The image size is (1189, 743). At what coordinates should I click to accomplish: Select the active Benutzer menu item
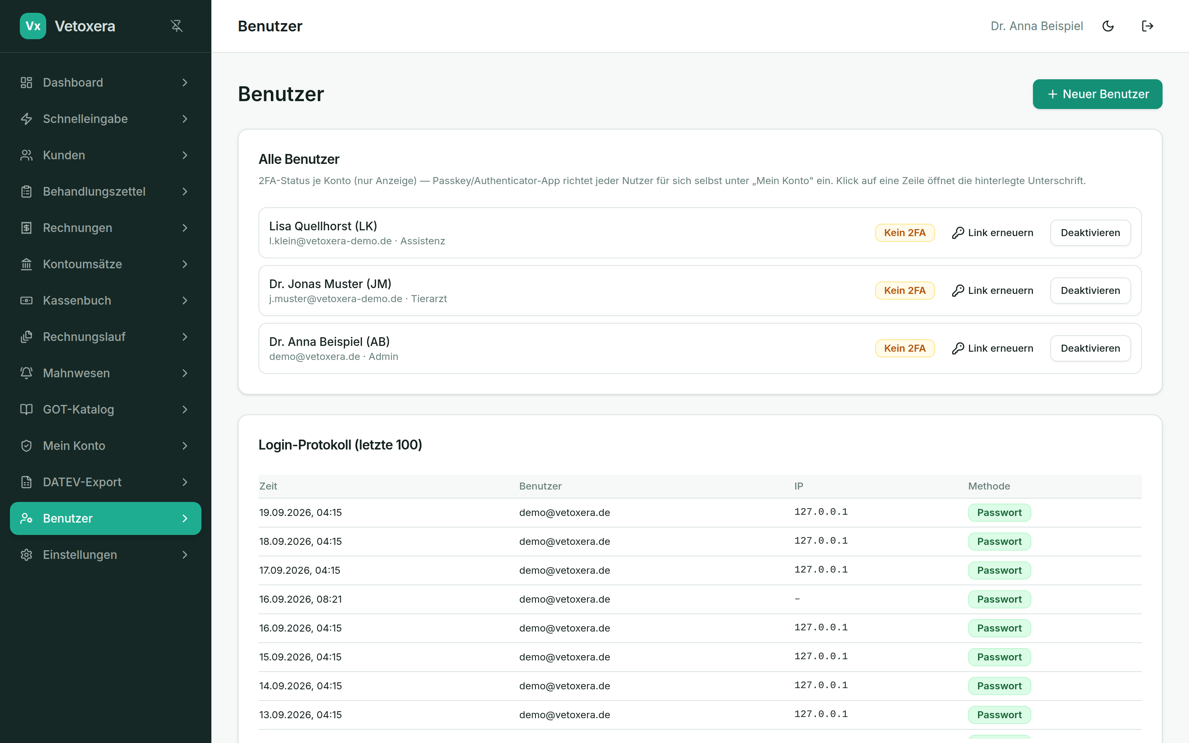click(x=106, y=519)
